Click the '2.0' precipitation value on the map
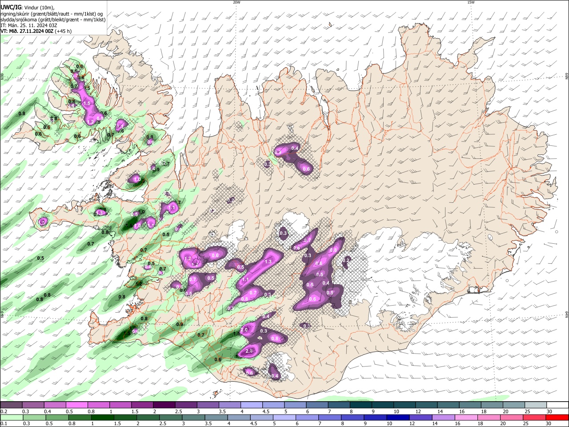This screenshot has width=569, height=427. click(244, 330)
